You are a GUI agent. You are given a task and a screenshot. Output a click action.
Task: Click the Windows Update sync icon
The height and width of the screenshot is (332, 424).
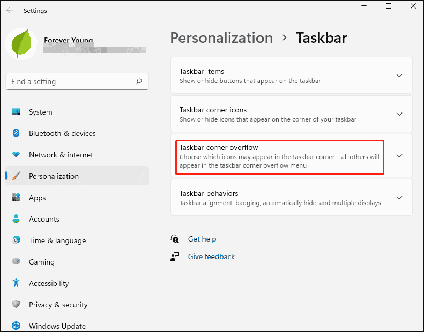[16, 326]
